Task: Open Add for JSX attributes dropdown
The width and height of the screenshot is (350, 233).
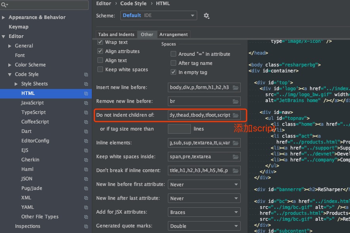Action: click(204, 212)
